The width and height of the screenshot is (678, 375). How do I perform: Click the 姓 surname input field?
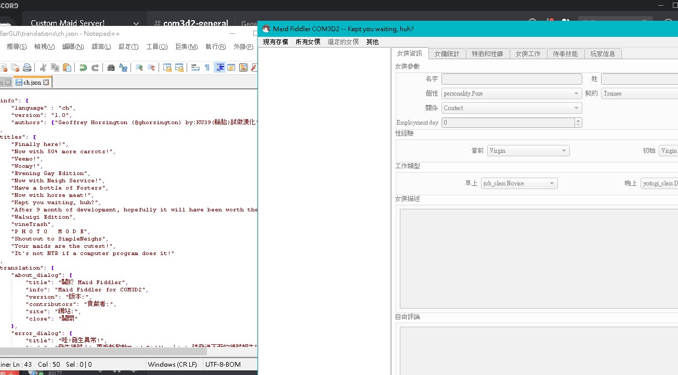click(640, 79)
